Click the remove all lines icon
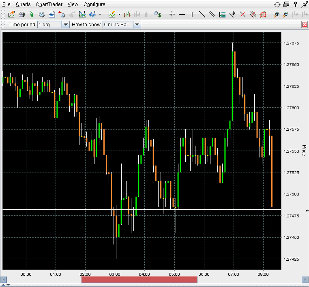Image resolution: width=309 pixels, height=287 pixels. (253, 14)
